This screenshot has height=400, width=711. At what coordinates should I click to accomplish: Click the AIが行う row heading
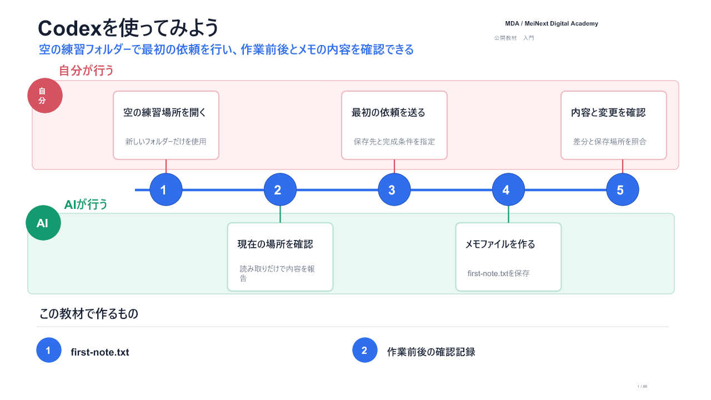(x=86, y=204)
